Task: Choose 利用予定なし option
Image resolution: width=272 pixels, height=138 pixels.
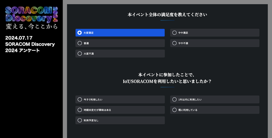Action: (120, 120)
